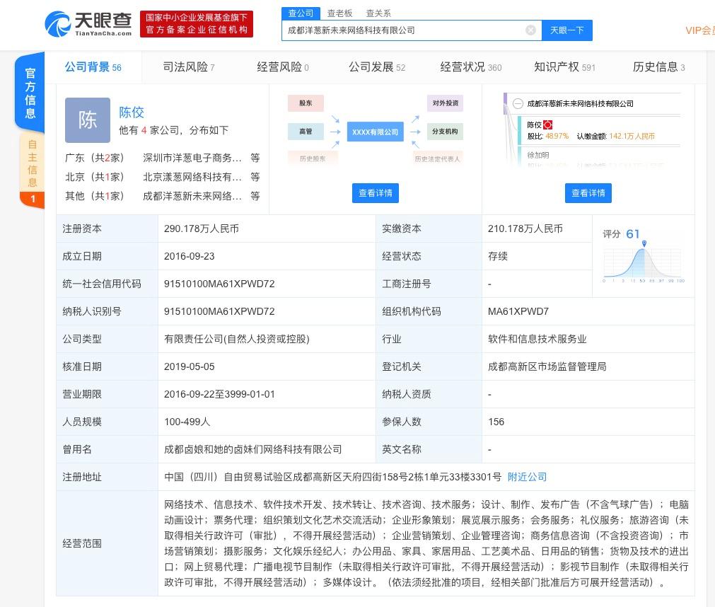
Task: Open the 历史信息 tab
Action: click(658, 67)
